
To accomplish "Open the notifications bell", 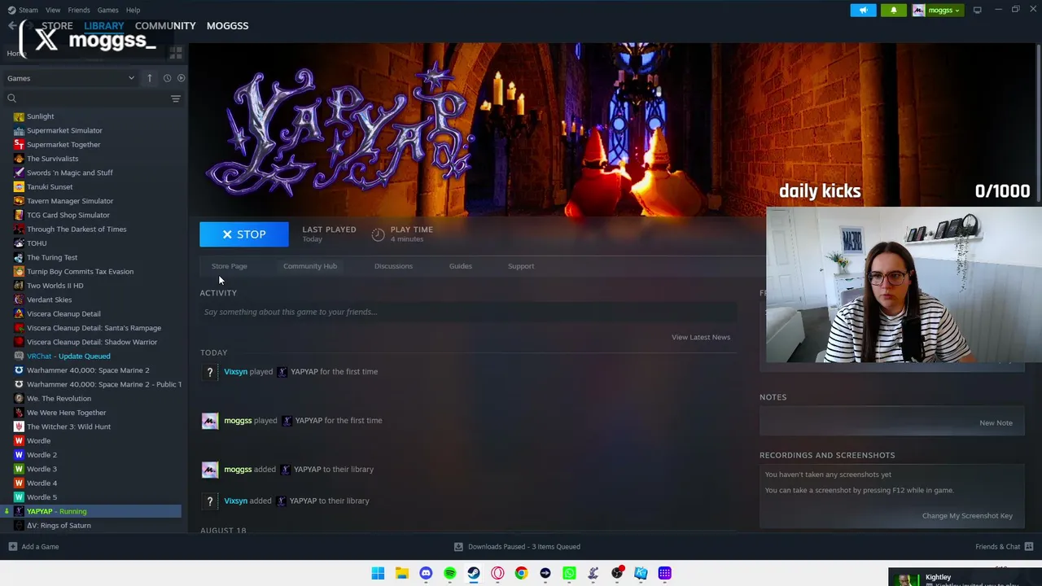I will 893,10.
